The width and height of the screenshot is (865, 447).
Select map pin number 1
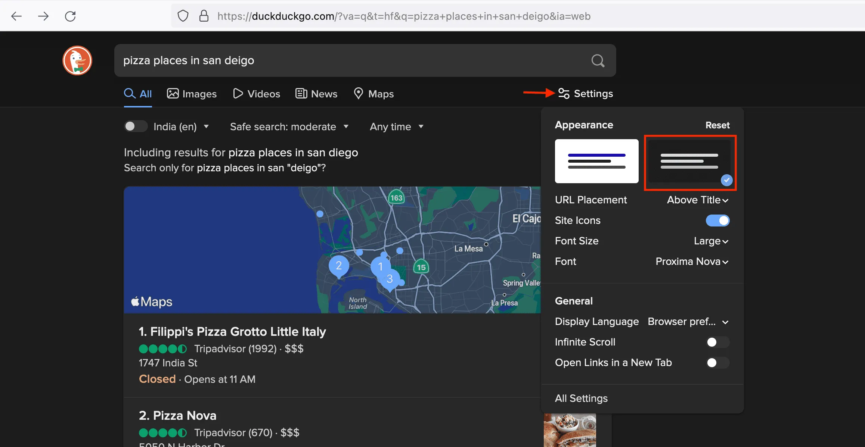pyautogui.click(x=380, y=266)
